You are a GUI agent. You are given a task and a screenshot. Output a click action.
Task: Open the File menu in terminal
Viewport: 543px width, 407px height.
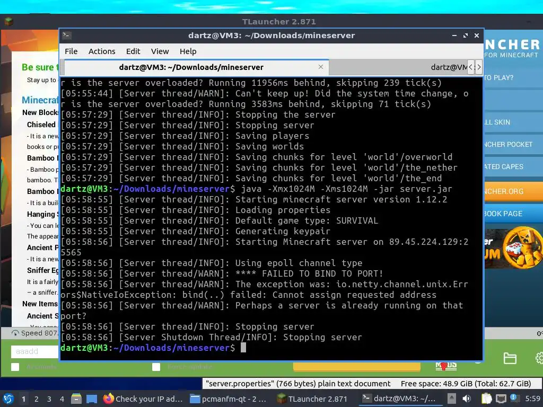[x=71, y=51]
